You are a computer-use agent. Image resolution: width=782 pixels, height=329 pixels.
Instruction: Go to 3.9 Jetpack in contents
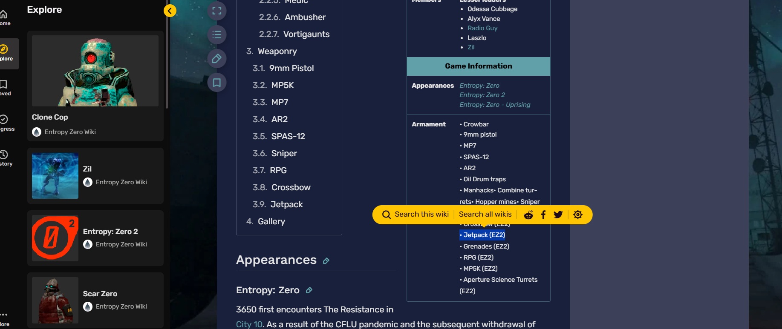click(x=278, y=204)
